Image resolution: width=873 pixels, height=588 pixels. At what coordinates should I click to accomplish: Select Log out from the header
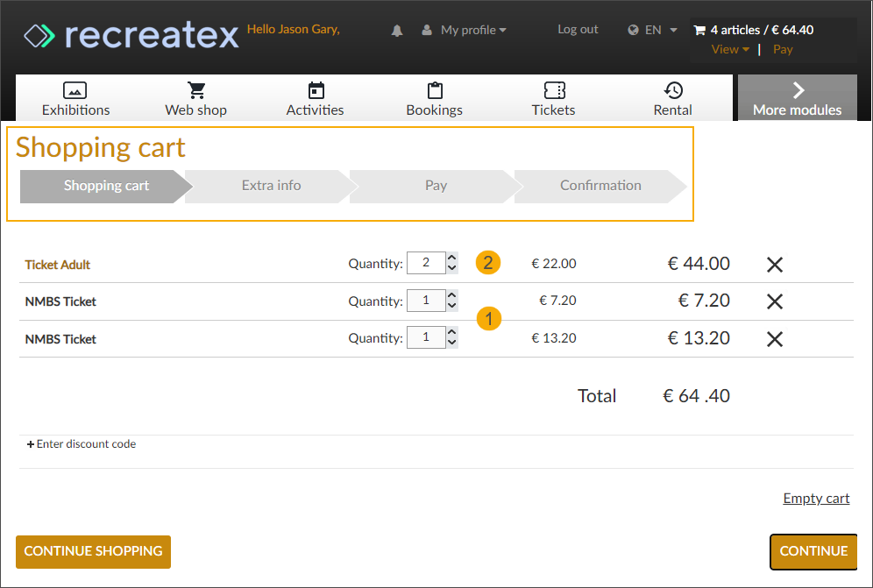[577, 29]
